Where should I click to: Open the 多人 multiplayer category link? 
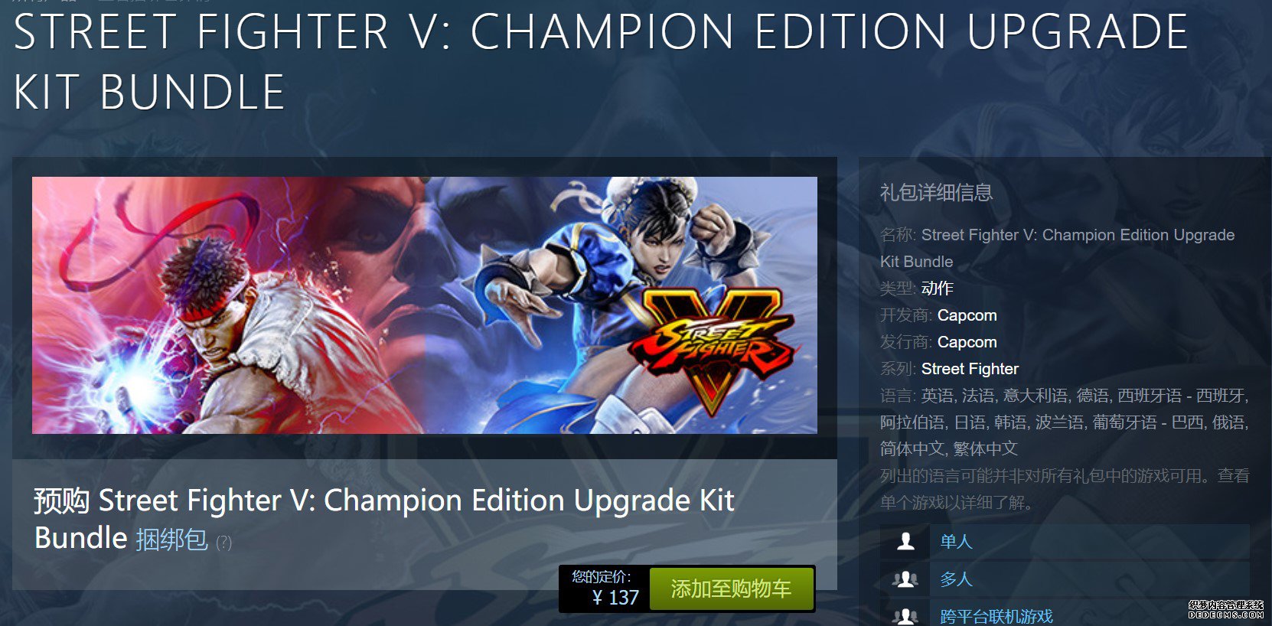click(956, 579)
